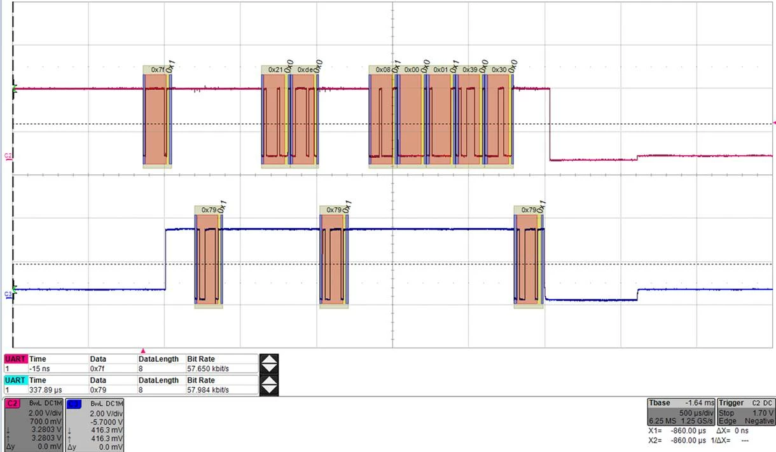Click the trigger level arrow at the right grid edge
776x452 pixels.
pos(773,123)
